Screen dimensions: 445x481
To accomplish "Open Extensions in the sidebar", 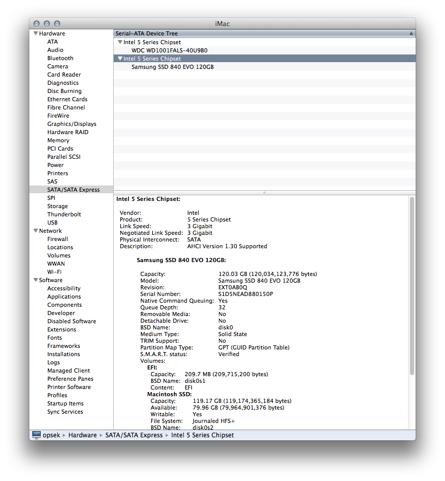I will (x=62, y=329).
